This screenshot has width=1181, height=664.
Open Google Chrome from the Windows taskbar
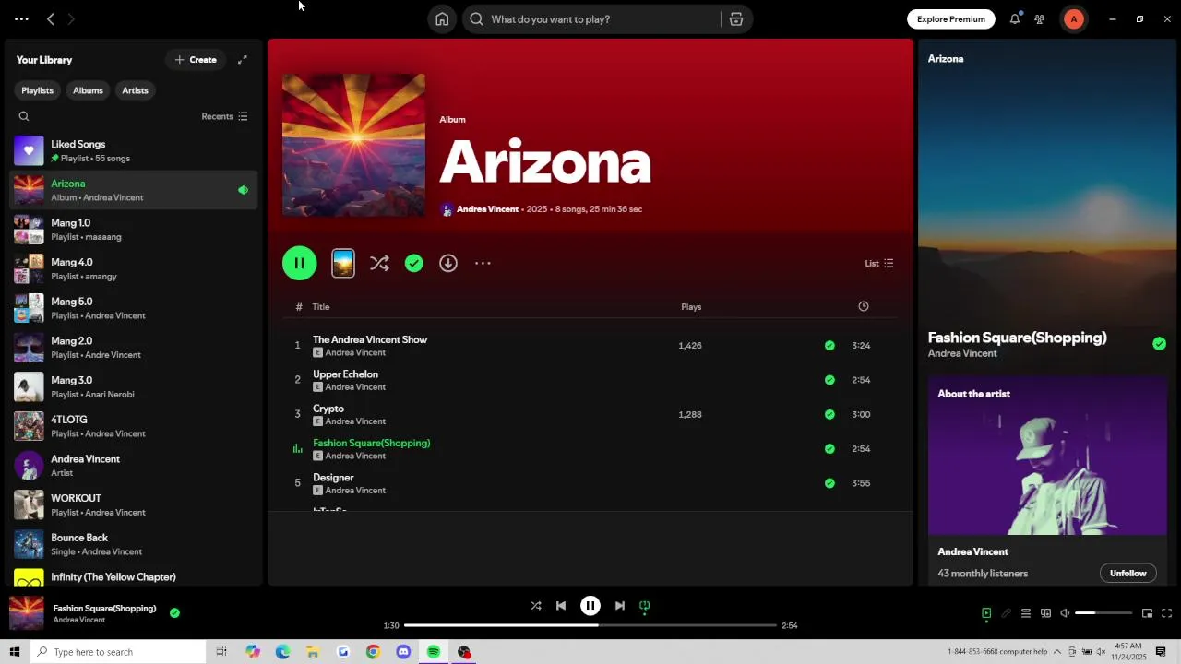(x=373, y=652)
